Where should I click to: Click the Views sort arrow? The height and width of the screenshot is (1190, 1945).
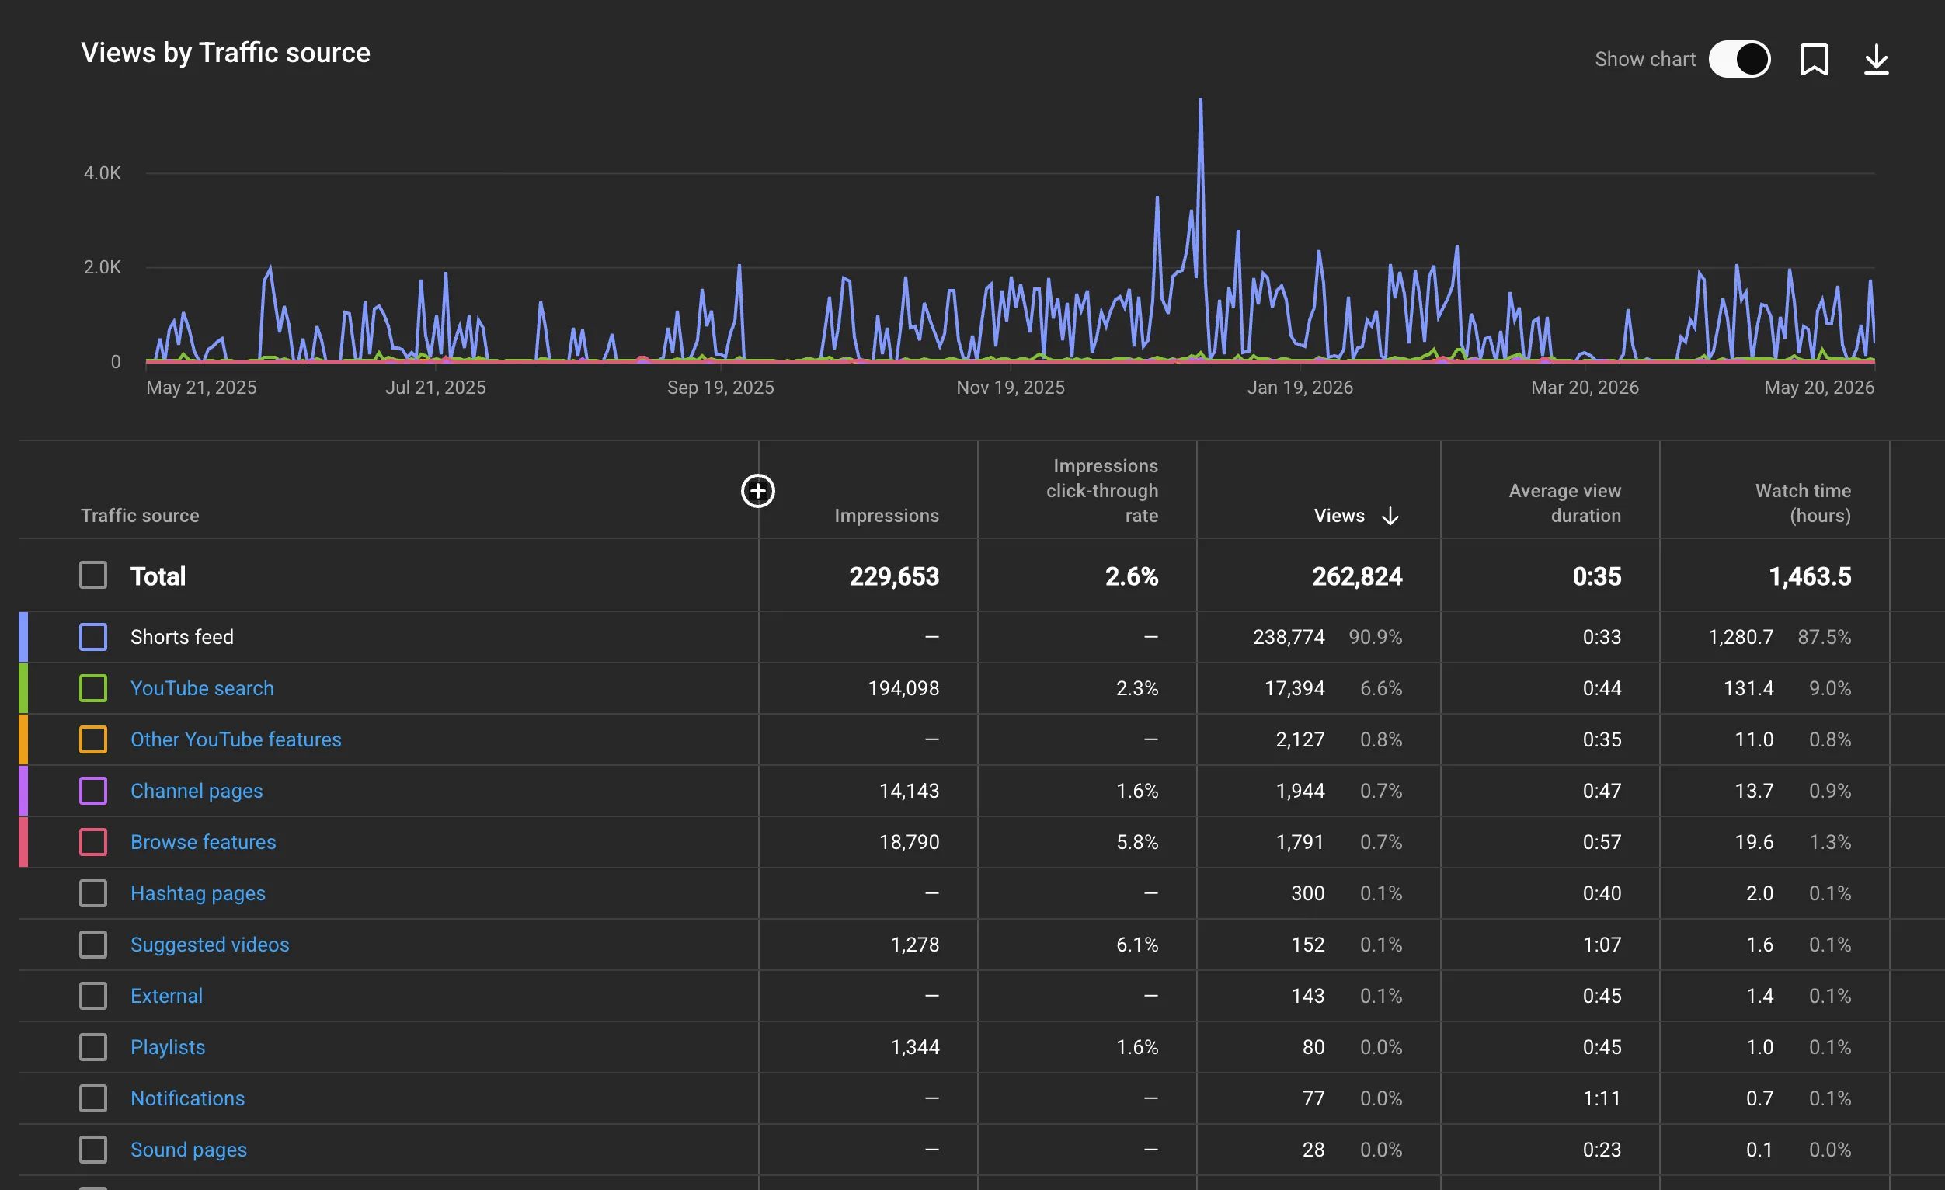(x=1390, y=516)
